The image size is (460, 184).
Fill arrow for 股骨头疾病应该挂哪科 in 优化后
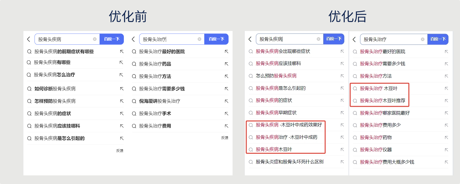point(342,64)
